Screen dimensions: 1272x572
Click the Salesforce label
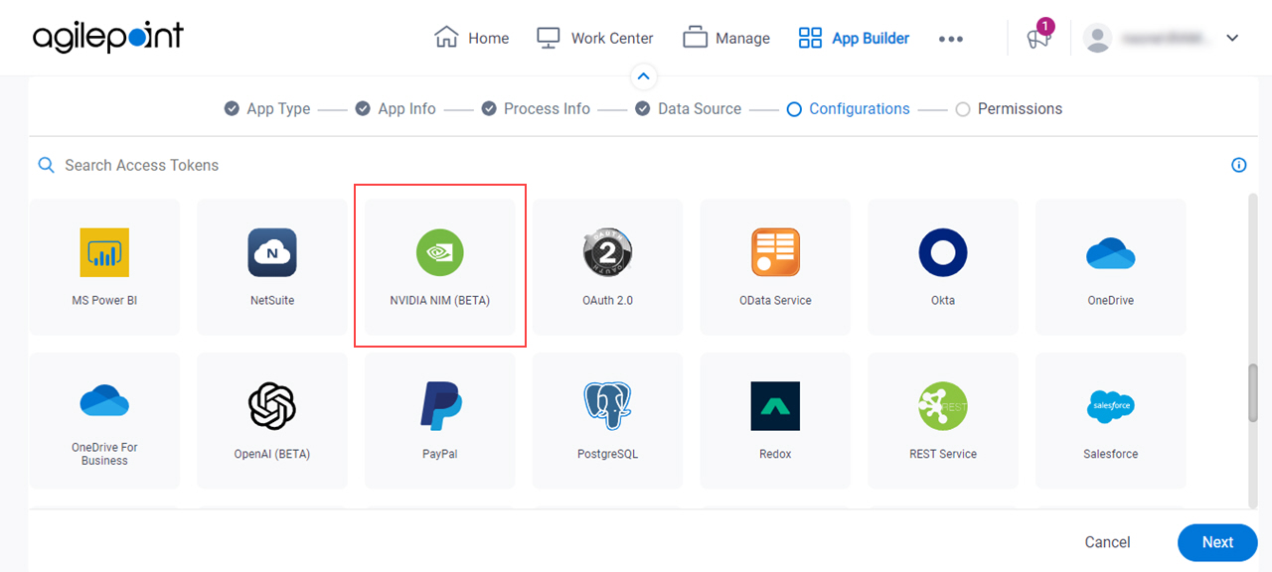tap(1111, 455)
